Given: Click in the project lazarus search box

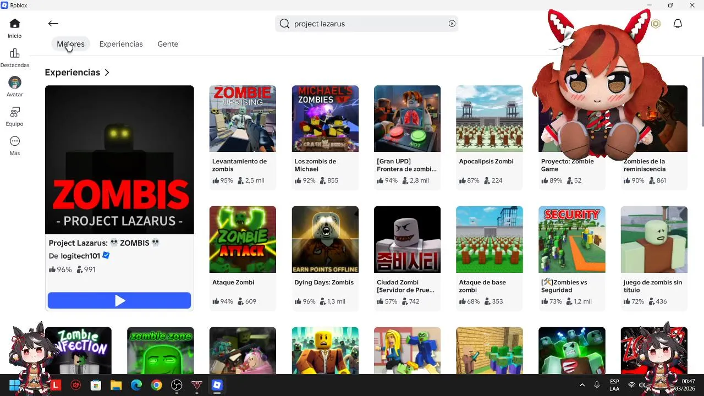Looking at the screenshot, I should point(367,24).
